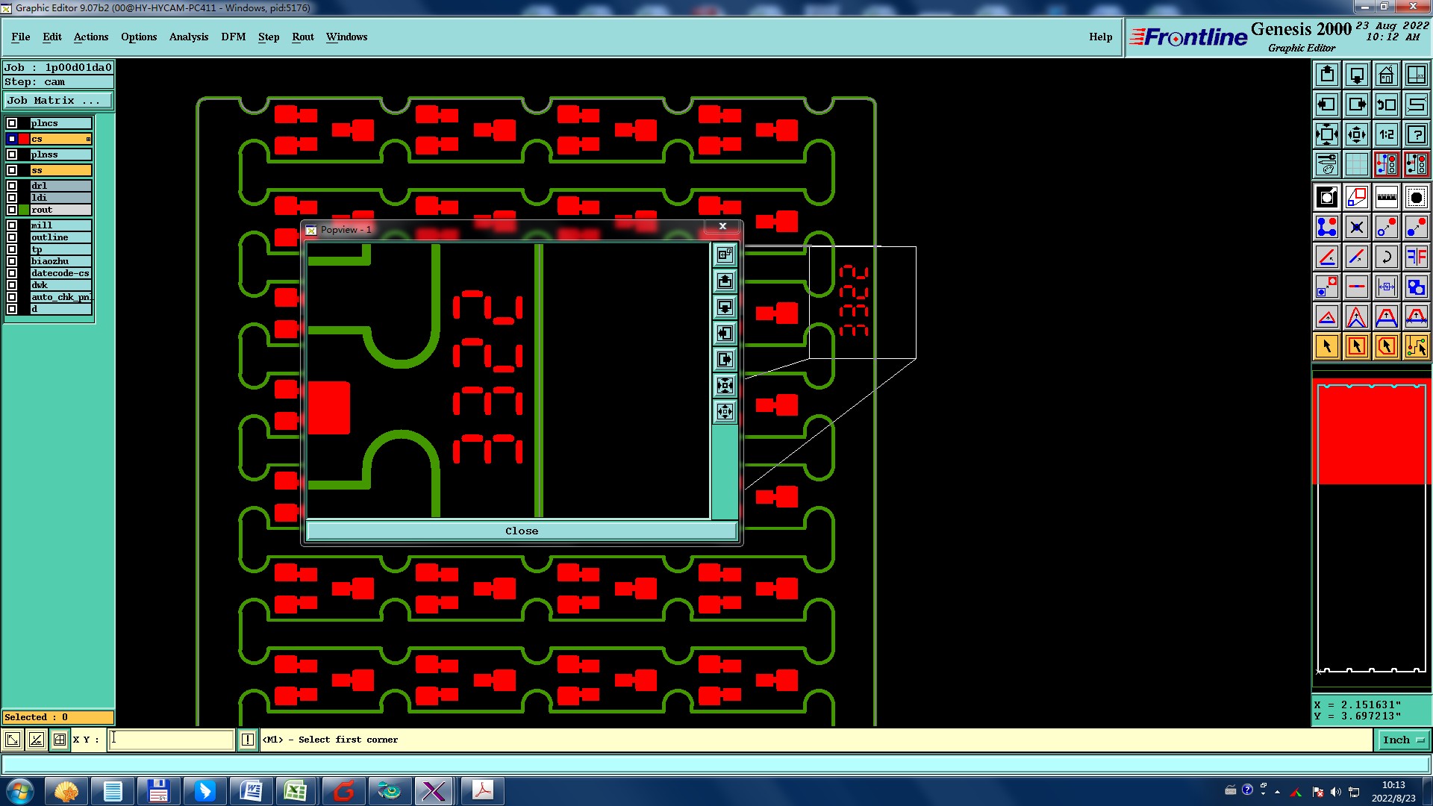Open the PDF reader icon in taskbar
The image size is (1433, 806).
coord(482,790)
